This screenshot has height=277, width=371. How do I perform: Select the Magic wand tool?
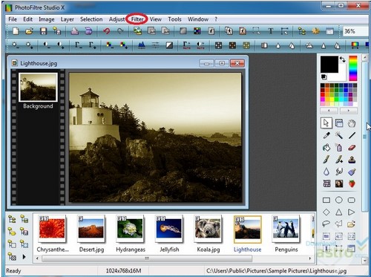(339, 135)
